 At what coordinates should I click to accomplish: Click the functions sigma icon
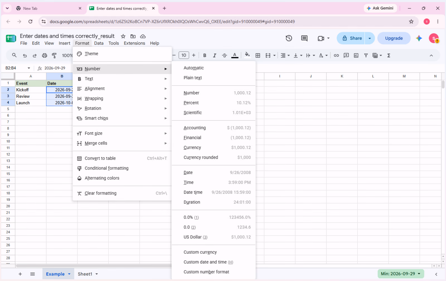tap(389, 56)
